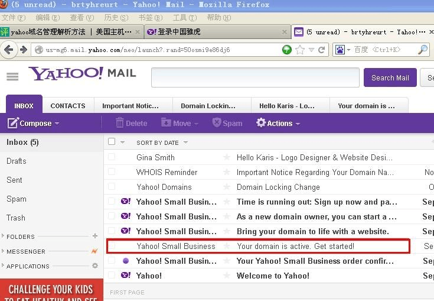Open the Domain Locking tab

click(x=208, y=106)
